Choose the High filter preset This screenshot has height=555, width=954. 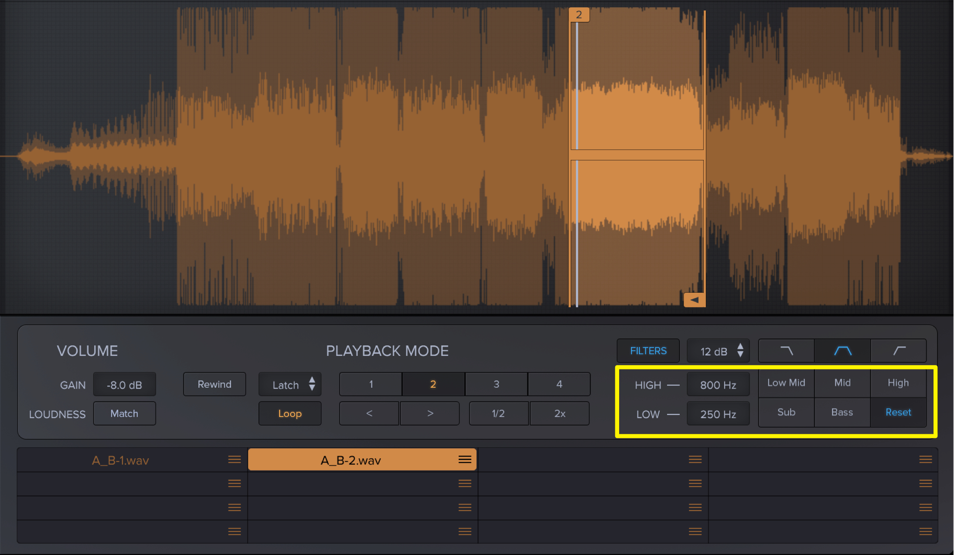click(899, 383)
